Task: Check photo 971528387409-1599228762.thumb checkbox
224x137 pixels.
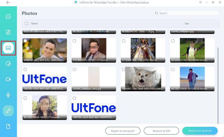Action: [124, 41]
